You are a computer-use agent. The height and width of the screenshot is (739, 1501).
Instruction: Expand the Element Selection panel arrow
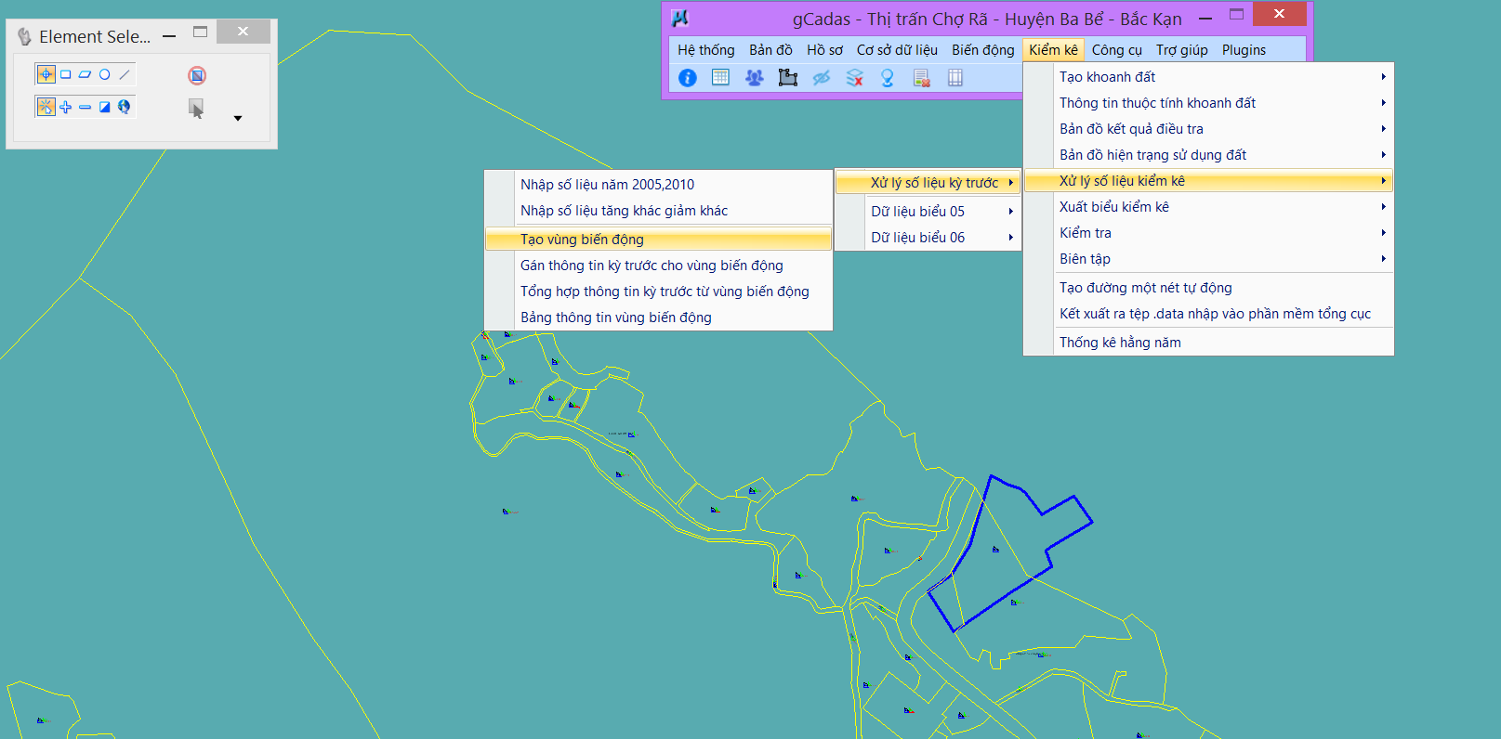(238, 118)
